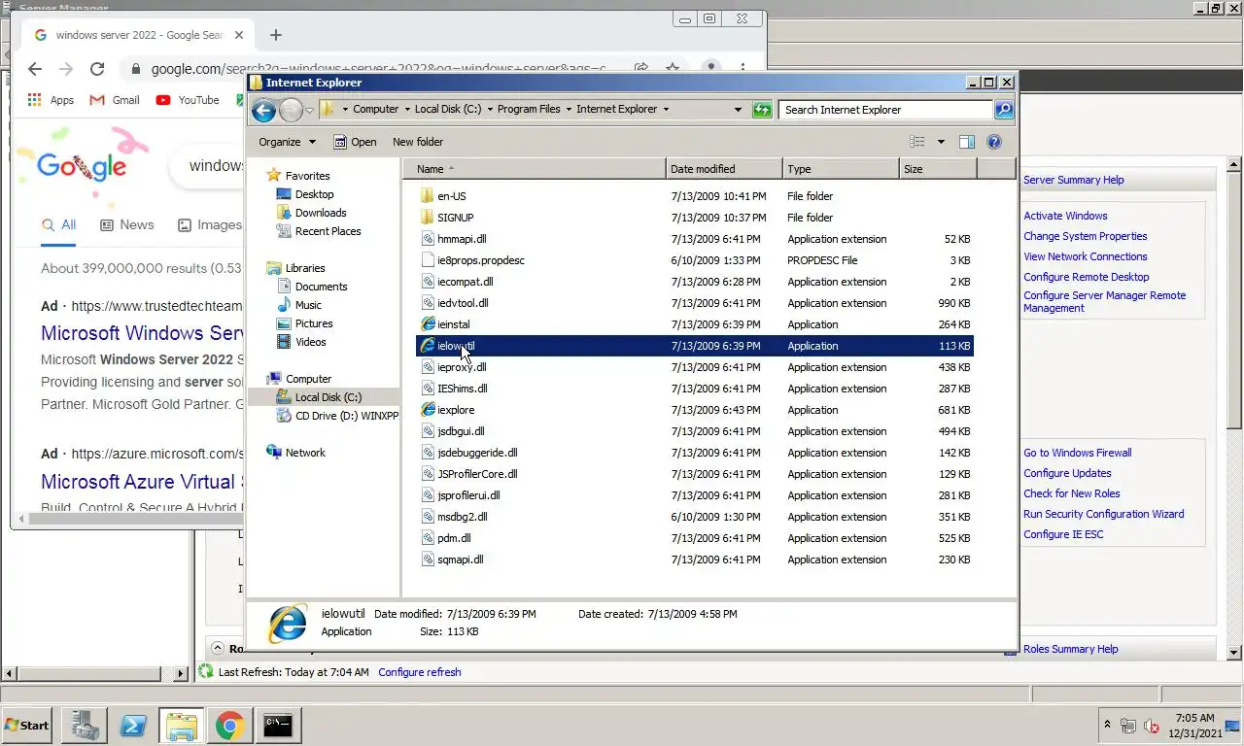Switch to the News tab in Google
This screenshot has width=1244, height=746.
point(127,224)
